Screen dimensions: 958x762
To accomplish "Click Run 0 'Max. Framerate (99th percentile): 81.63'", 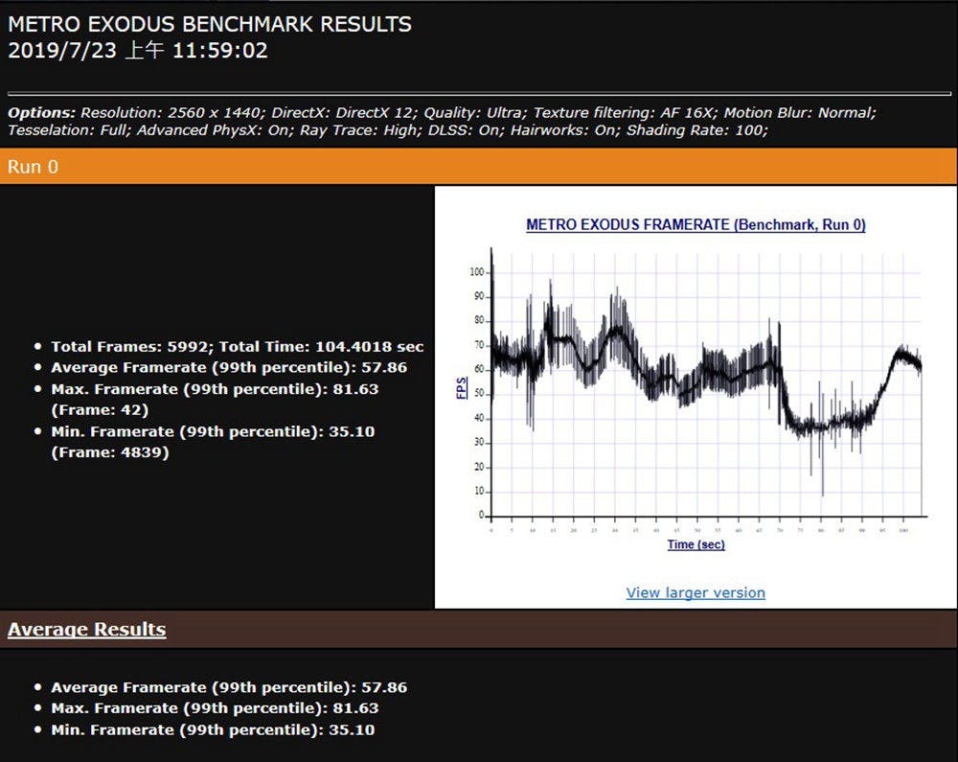I will point(215,389).
